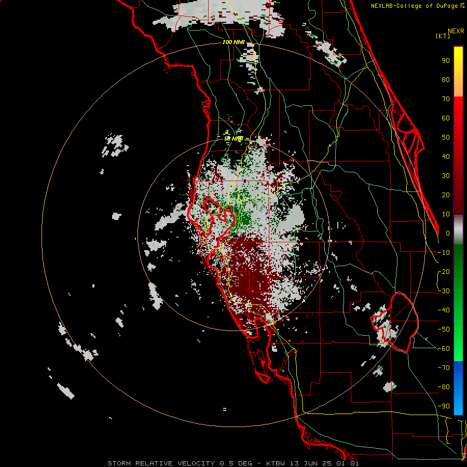
Task: Click the positive 10 scale value
Action: (446, 214)
